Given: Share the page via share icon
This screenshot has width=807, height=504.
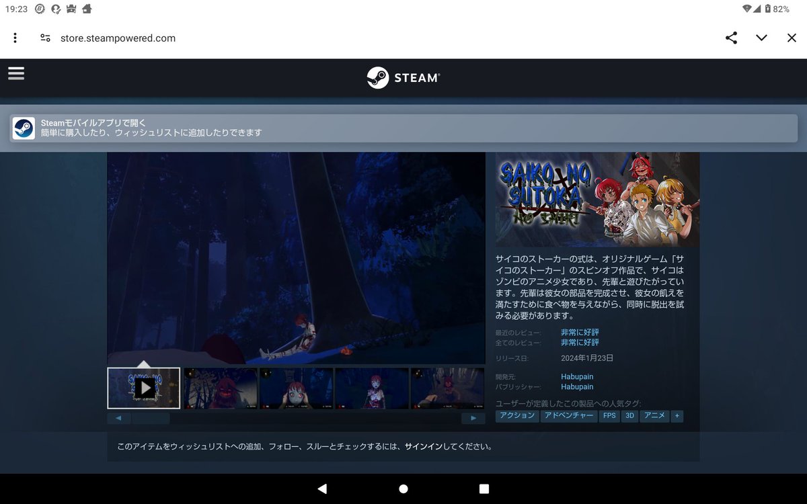Looking at the screenshot, I should tap(731, 38).
